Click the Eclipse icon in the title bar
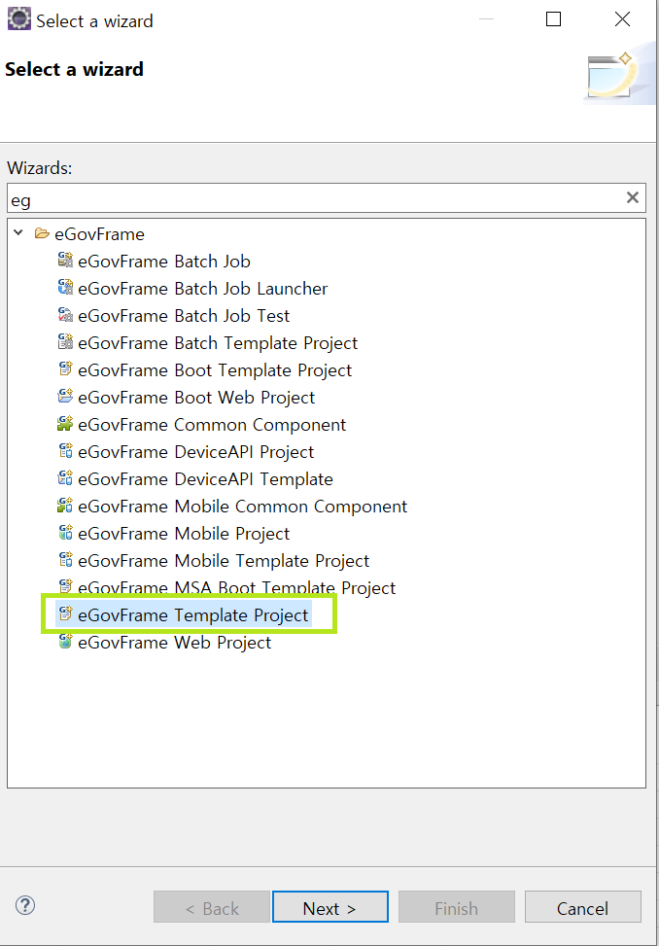Screen dimensions: 659x946 point(18,18)
